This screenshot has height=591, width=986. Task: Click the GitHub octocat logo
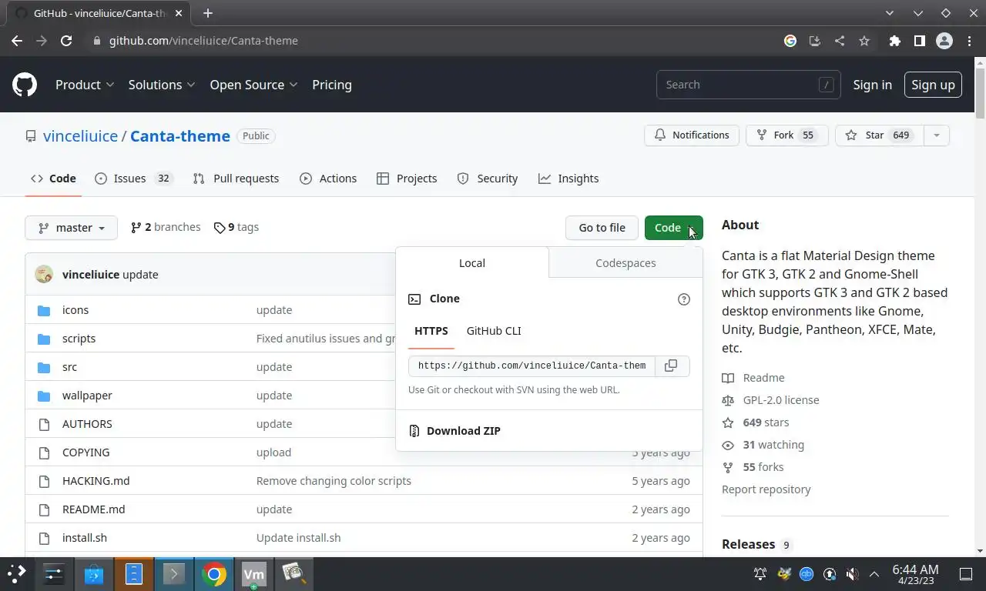coord(25,85)
